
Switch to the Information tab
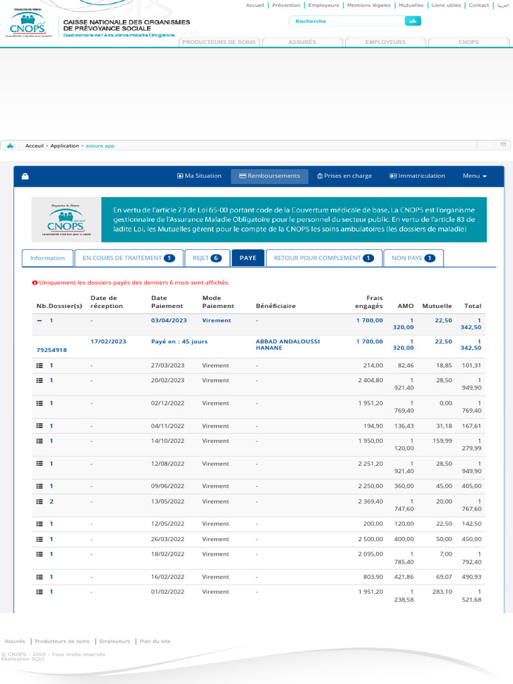47,258
